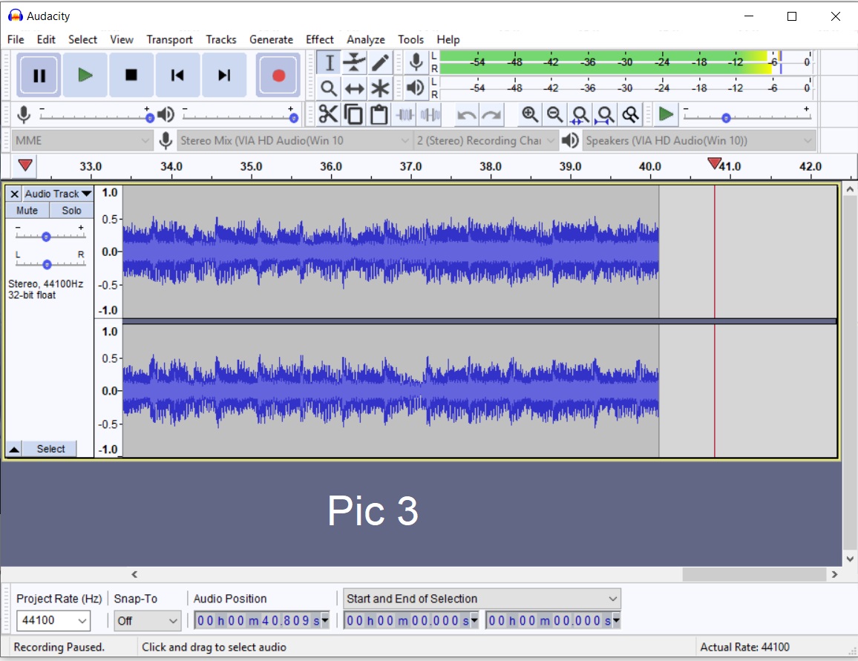Open the Snap-To Off dropdown
858x661 pixels.
click(x=147, y=620)
